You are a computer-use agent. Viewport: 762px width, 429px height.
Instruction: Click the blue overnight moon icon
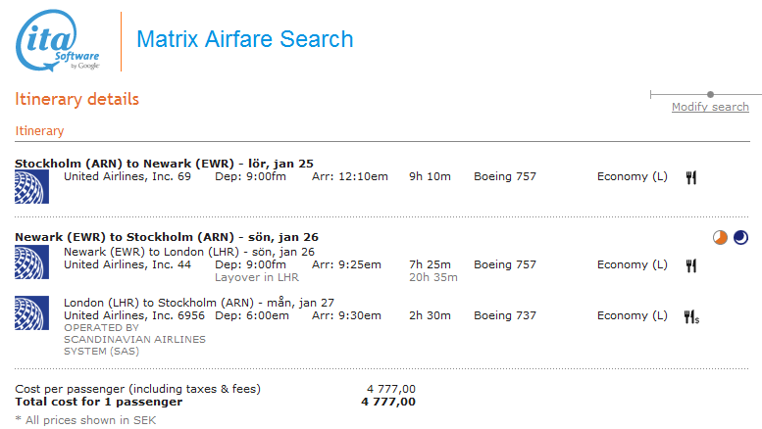click(x=740, y=237)
